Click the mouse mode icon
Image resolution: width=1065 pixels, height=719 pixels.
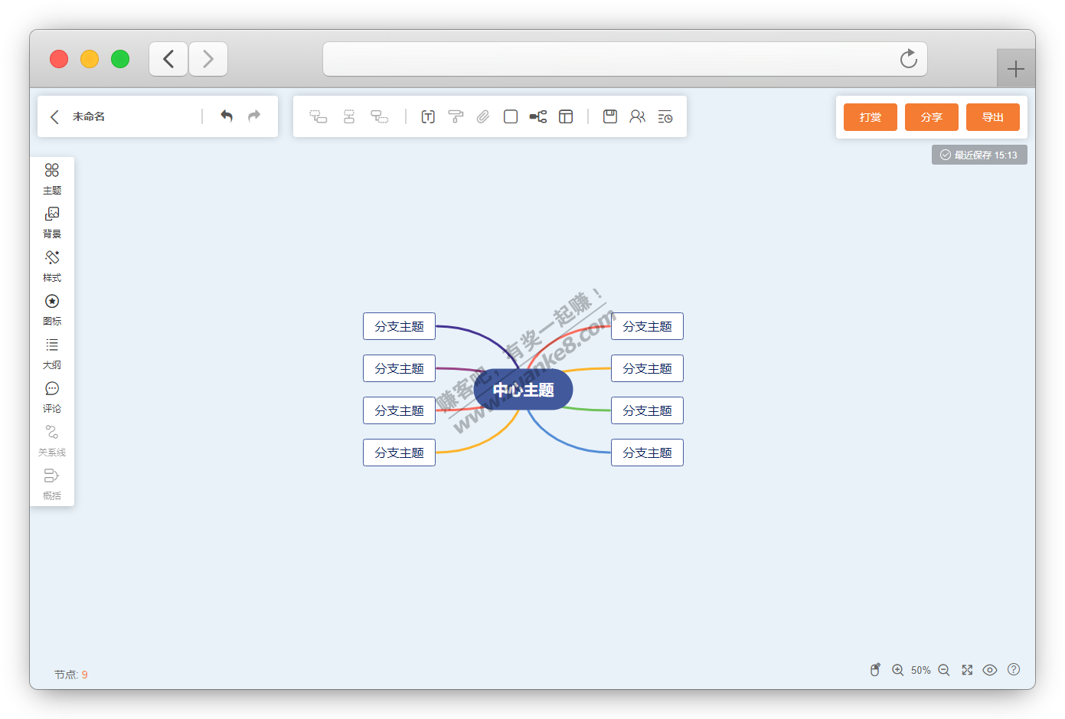point(875,670)
